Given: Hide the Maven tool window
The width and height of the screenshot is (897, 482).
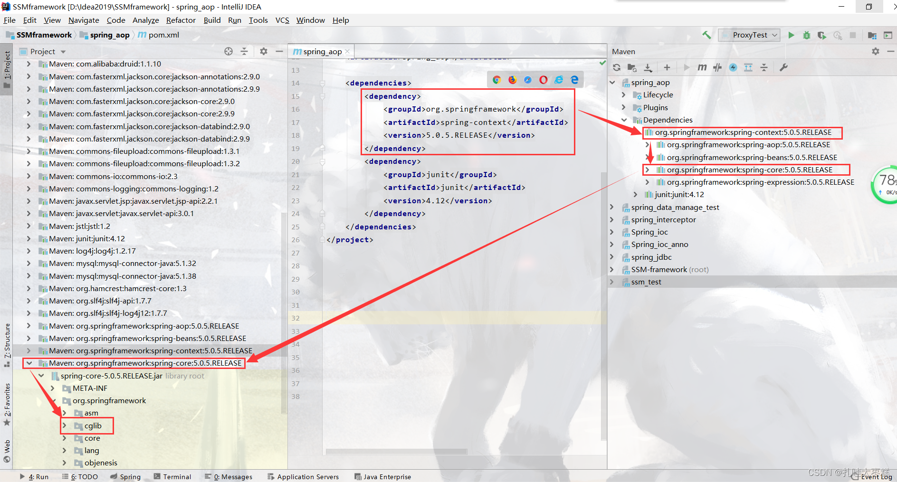Looking at the screenshot, I should (891, 51).
